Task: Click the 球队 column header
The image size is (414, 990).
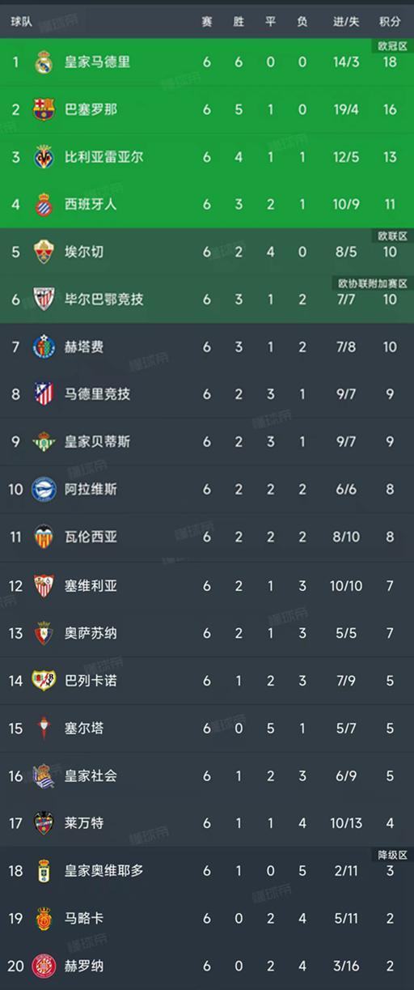Action: (x=21, y=22)
